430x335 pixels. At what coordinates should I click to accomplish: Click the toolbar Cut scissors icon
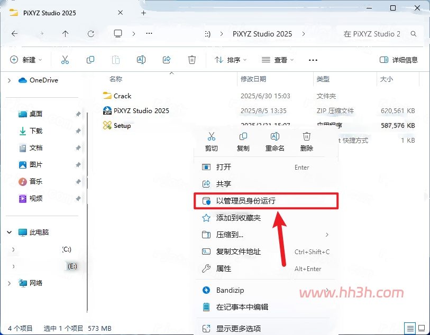65,60
